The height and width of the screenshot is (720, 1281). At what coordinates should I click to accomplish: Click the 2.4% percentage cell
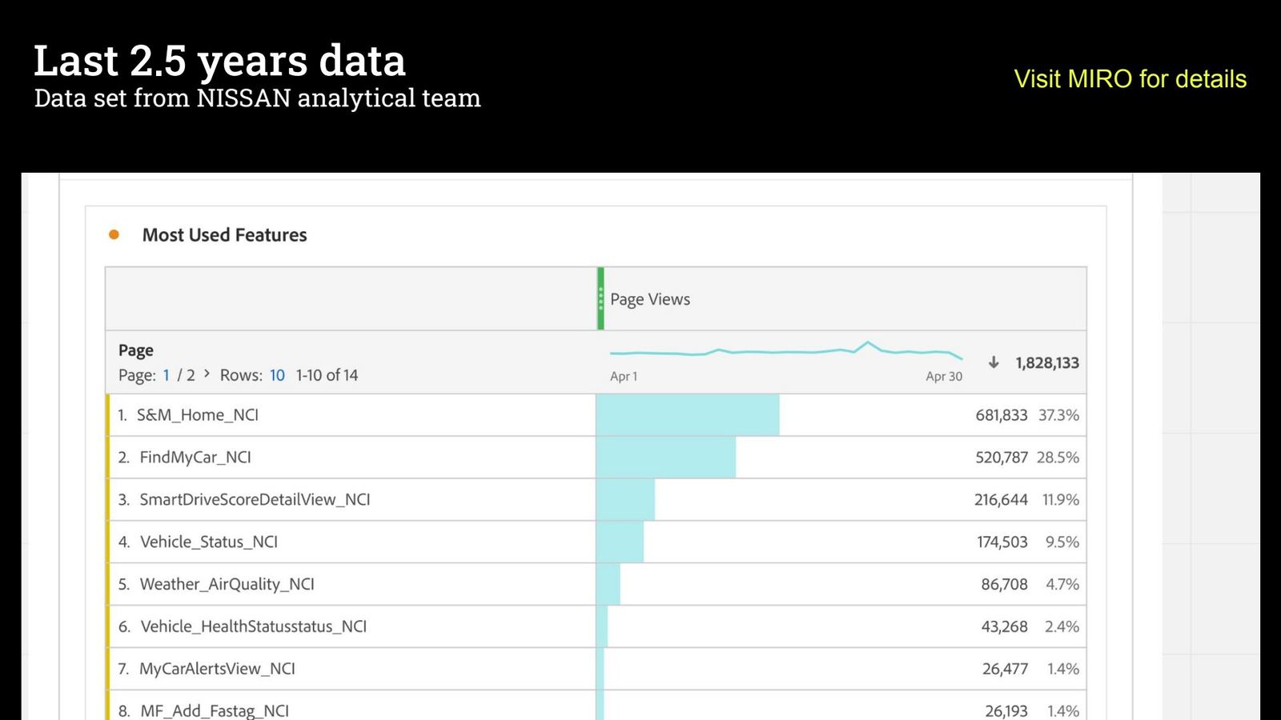click(x=1062, y=626)
